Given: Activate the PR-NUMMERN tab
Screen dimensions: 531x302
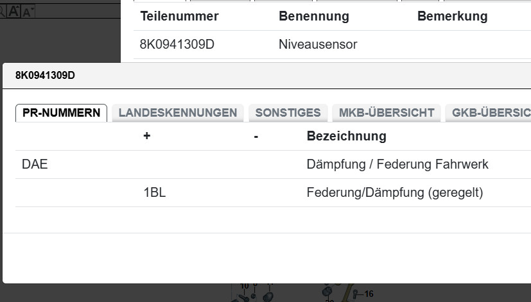Looking at the screenshot, I should 61,113.
